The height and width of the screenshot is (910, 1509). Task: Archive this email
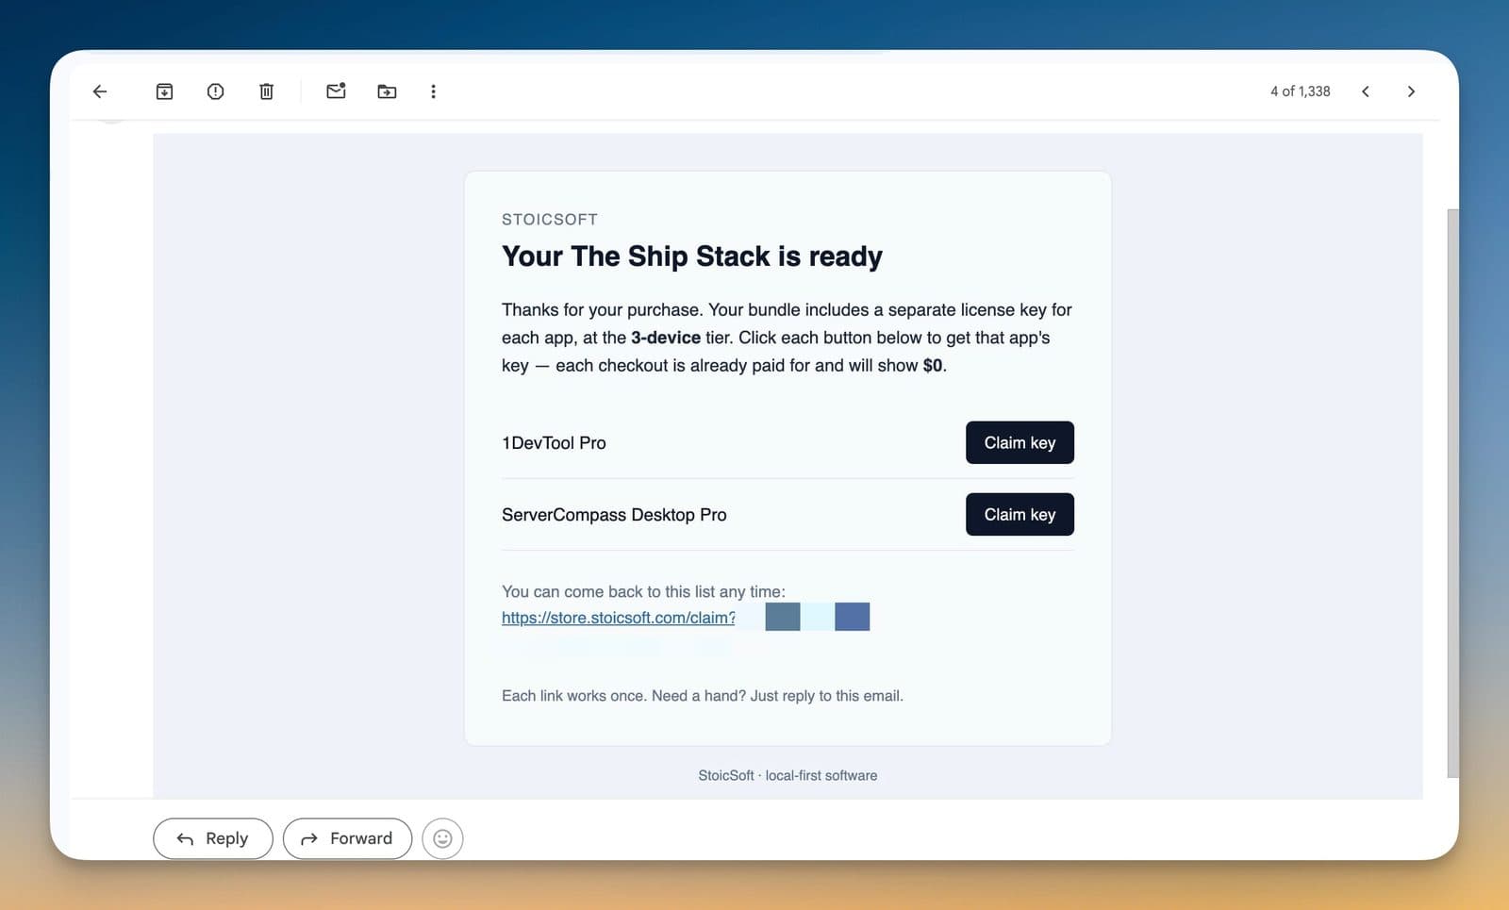(x=164, y=91)
